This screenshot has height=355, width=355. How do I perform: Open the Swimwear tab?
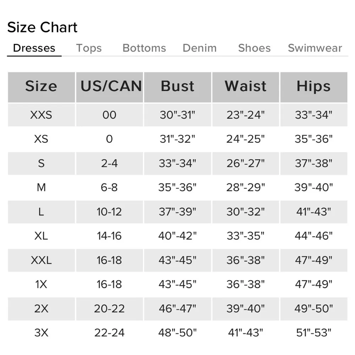point(315,48)
